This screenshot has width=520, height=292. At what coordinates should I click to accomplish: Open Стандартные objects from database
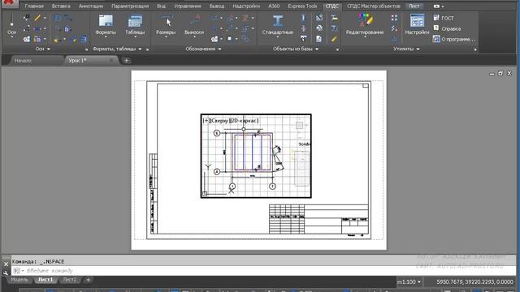point(278,25)
